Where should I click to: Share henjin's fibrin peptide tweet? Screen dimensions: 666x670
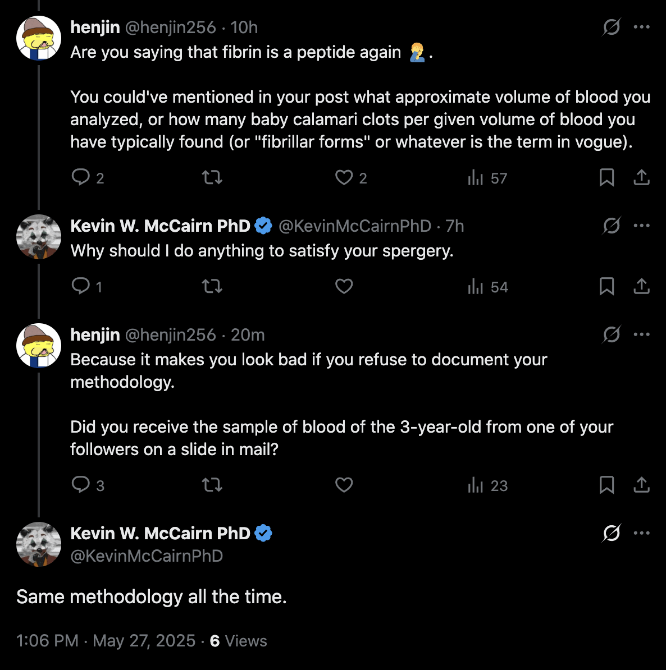[x=641, y=177]
